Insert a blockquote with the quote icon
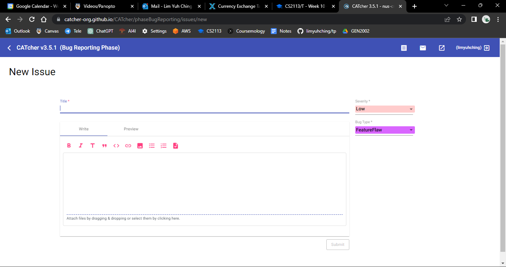Image resolution: width=506 pixels, height=267 pixels. pos(104,146)
